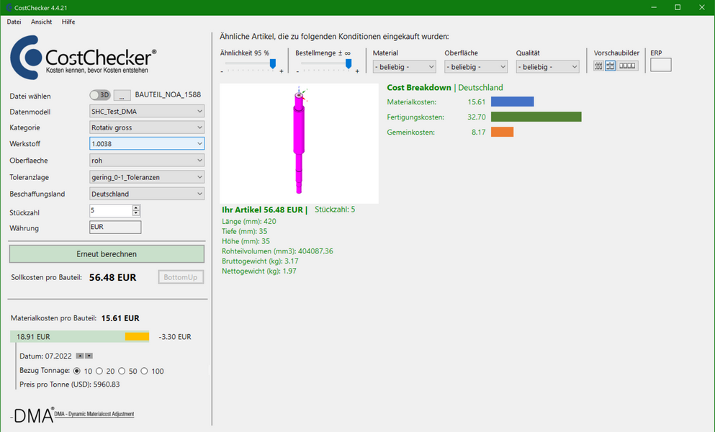Select Bezug Tonnage 10 radio button
This screenshot has height=432, width=715.
tap(76, 371)
